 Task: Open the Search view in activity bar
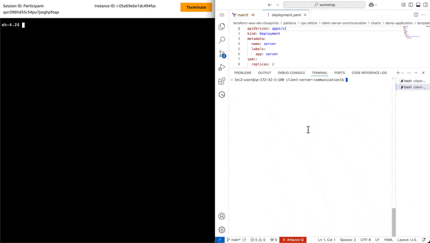(222, 40)
